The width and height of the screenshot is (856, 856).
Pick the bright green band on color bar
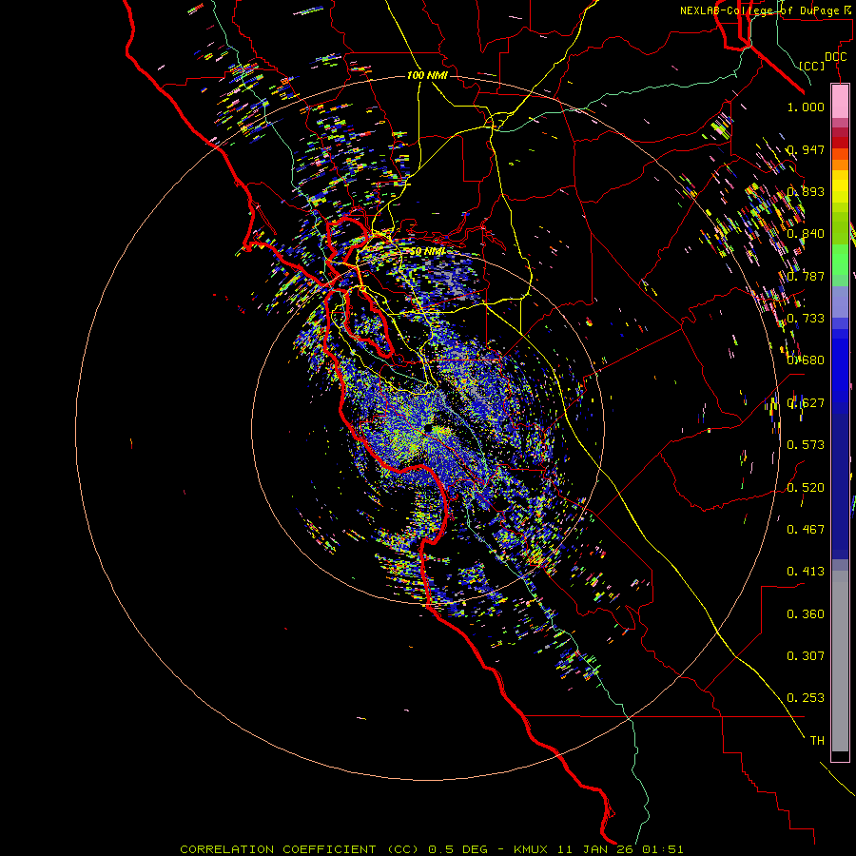coord(840,260)
